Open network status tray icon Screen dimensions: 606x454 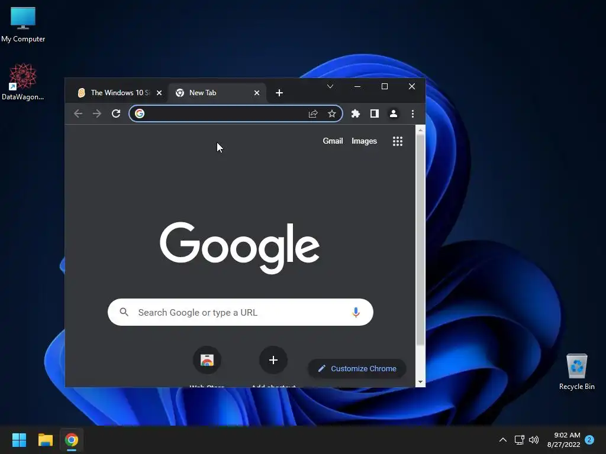[520, 440]
